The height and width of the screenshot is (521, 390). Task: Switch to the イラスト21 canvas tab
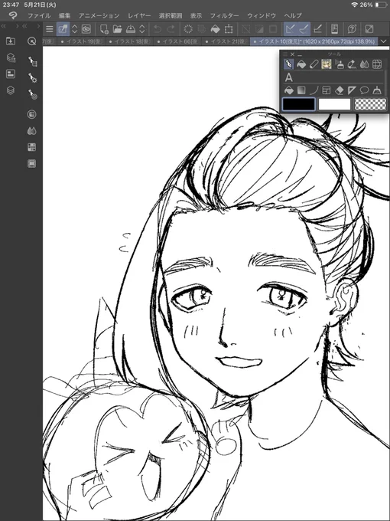point(226,41)
